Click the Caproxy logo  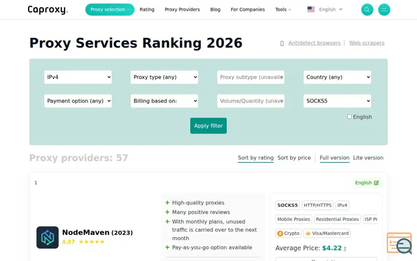pyautogui.click(x=48, y=9)
